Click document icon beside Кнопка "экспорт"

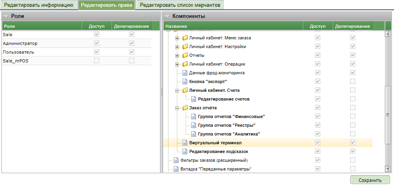point(185,81)
